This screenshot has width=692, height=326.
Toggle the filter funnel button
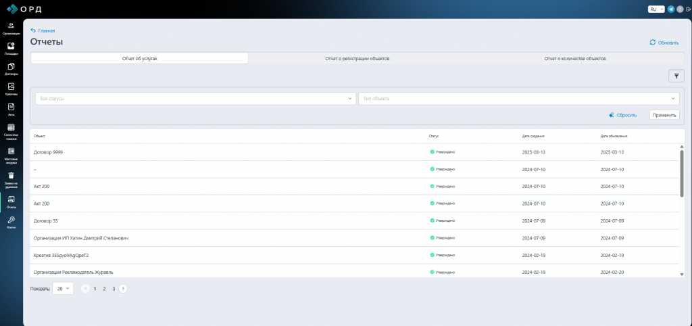coord(676,76)
